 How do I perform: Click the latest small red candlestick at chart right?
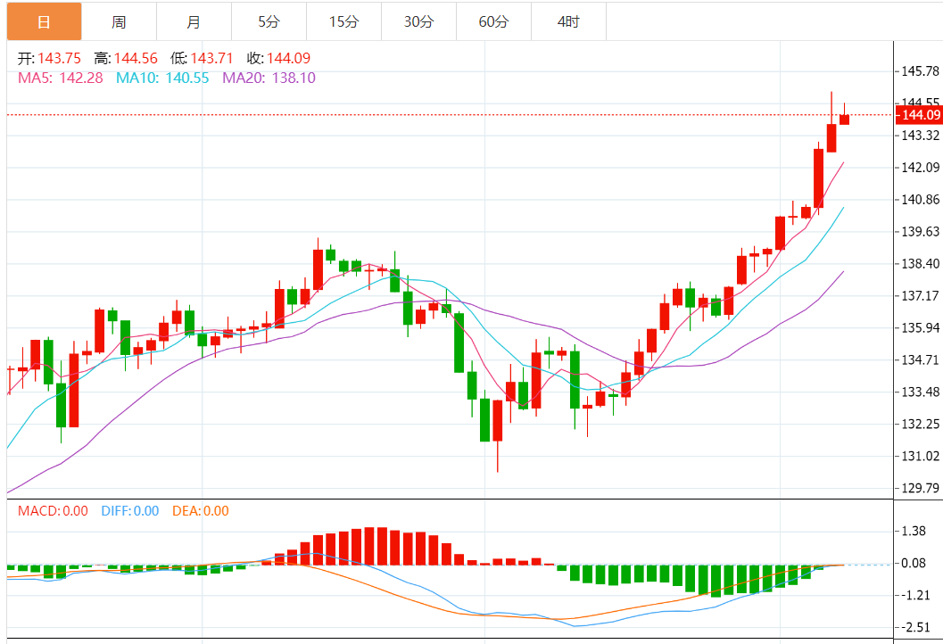point(844,119)
